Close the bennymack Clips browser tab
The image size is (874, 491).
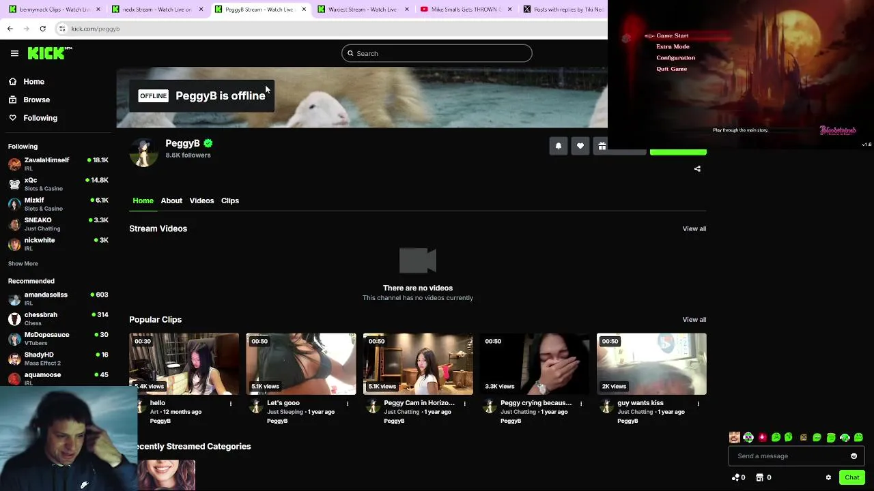[98, 10]
